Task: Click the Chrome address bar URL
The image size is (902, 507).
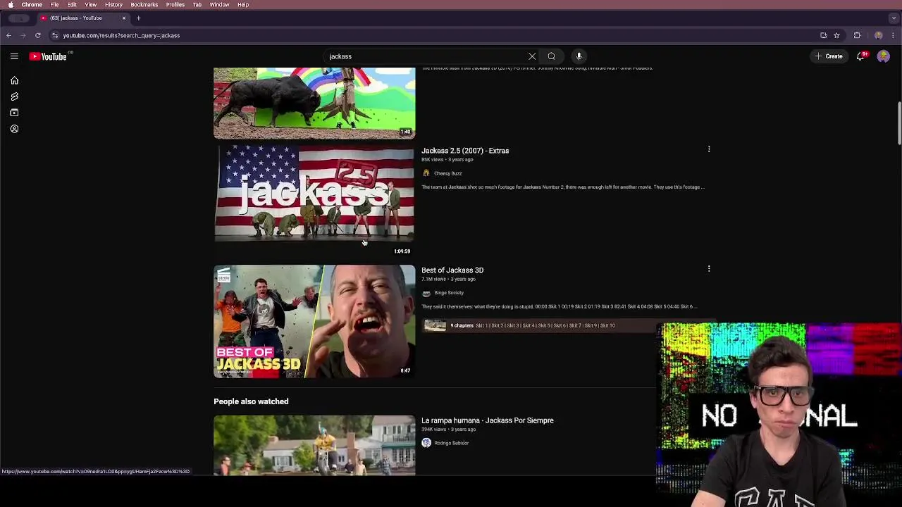Action: coord(121,35)
